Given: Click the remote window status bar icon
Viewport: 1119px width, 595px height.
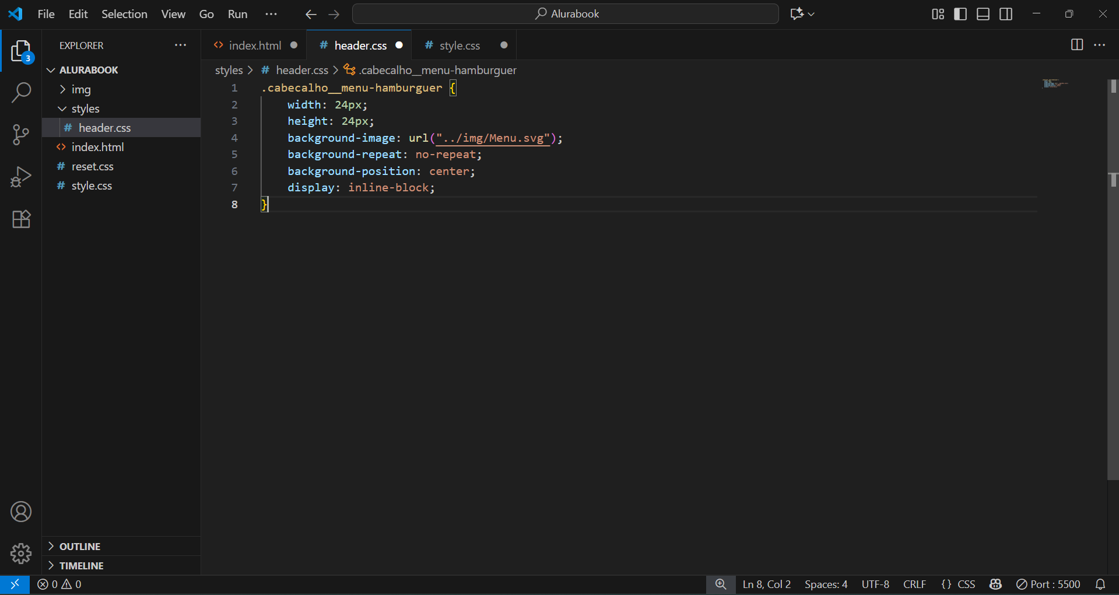Looking at the screenshot, I should (15, 584).
